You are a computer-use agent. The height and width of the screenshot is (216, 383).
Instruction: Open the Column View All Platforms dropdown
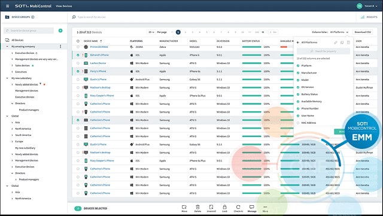point(339,32)
